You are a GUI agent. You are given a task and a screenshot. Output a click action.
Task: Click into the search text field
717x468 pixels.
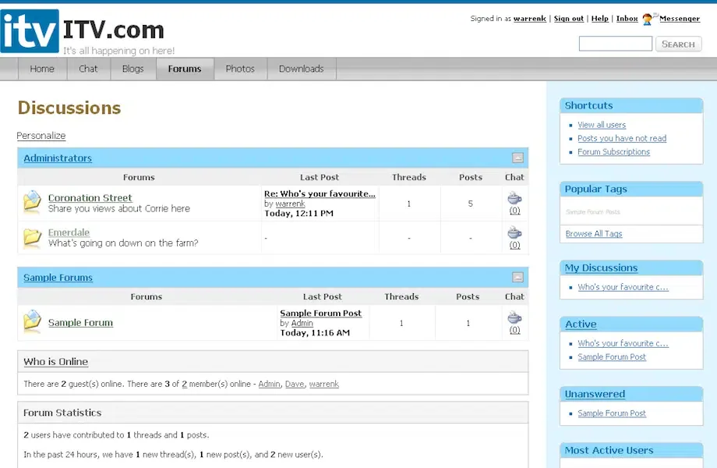(615, 44)
